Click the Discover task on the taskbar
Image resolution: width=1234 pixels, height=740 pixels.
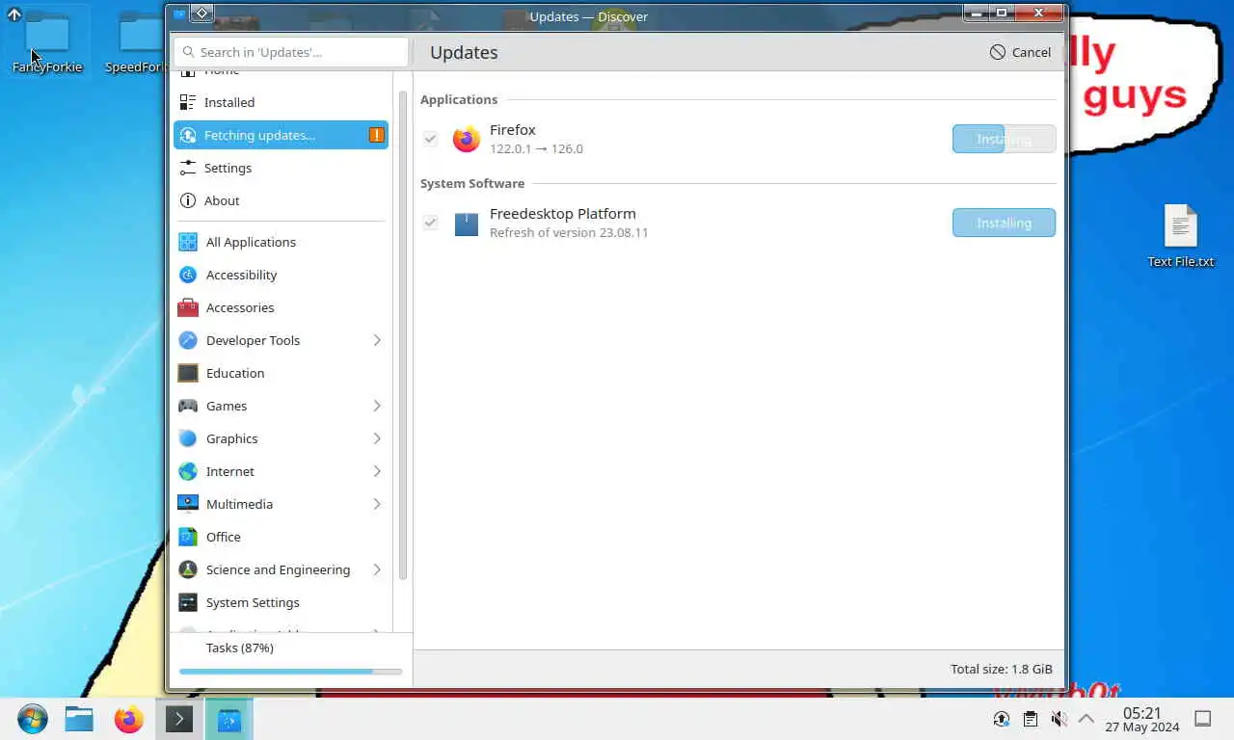[x=229, y=719]
